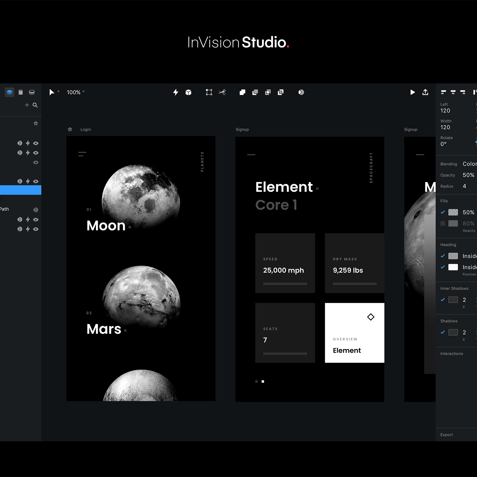Select the Login artboard label
The image size is (477, 477).
(85, 130)
